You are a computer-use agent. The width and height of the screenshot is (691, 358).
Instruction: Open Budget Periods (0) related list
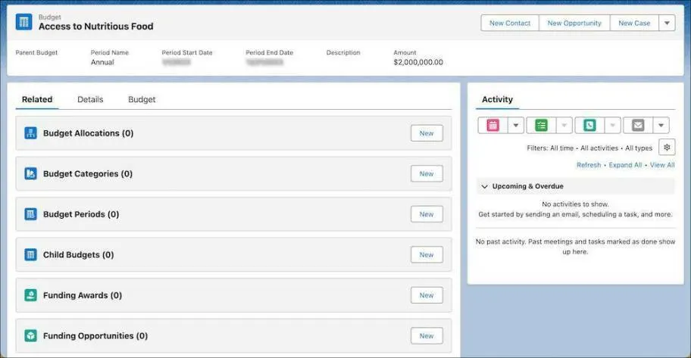[81, 214]
